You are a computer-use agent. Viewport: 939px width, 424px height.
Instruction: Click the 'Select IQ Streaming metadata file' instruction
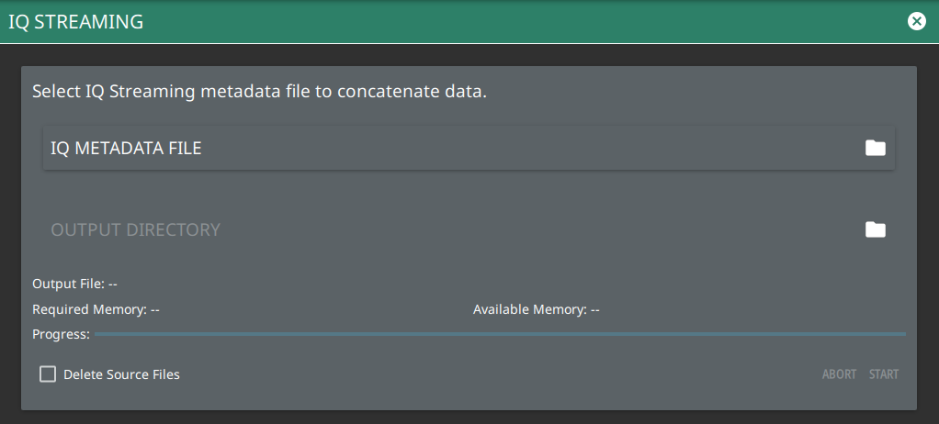click(x=258, y=92)
